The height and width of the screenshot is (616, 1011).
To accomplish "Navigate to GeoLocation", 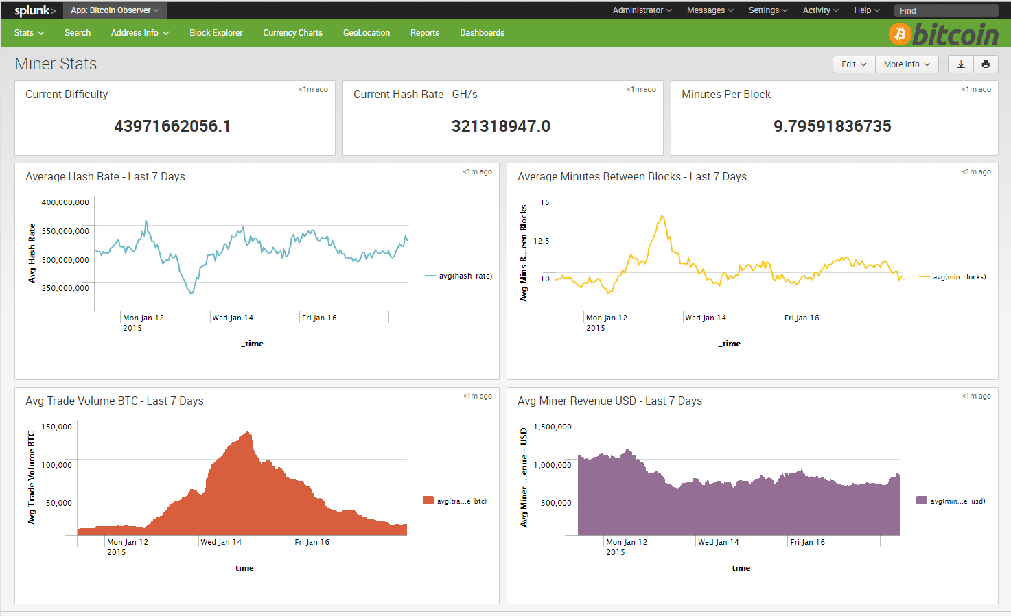I will point(367,33).
